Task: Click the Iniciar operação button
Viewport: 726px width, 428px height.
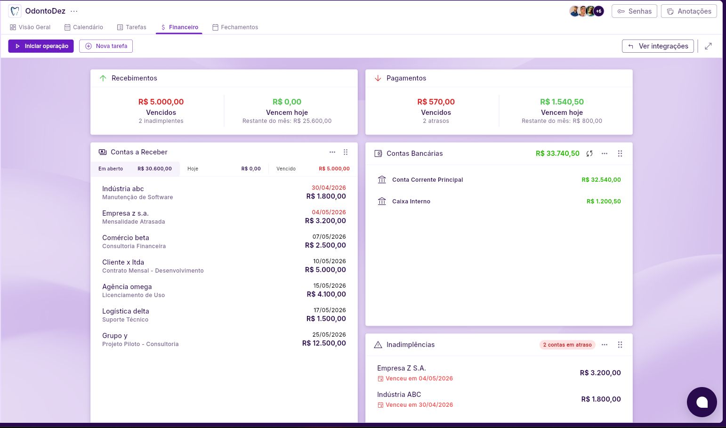Action: (41, 46)
